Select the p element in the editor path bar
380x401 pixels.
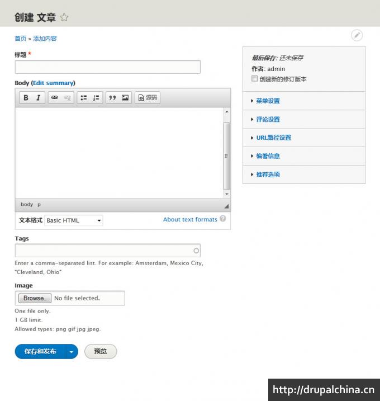point(39,205)
